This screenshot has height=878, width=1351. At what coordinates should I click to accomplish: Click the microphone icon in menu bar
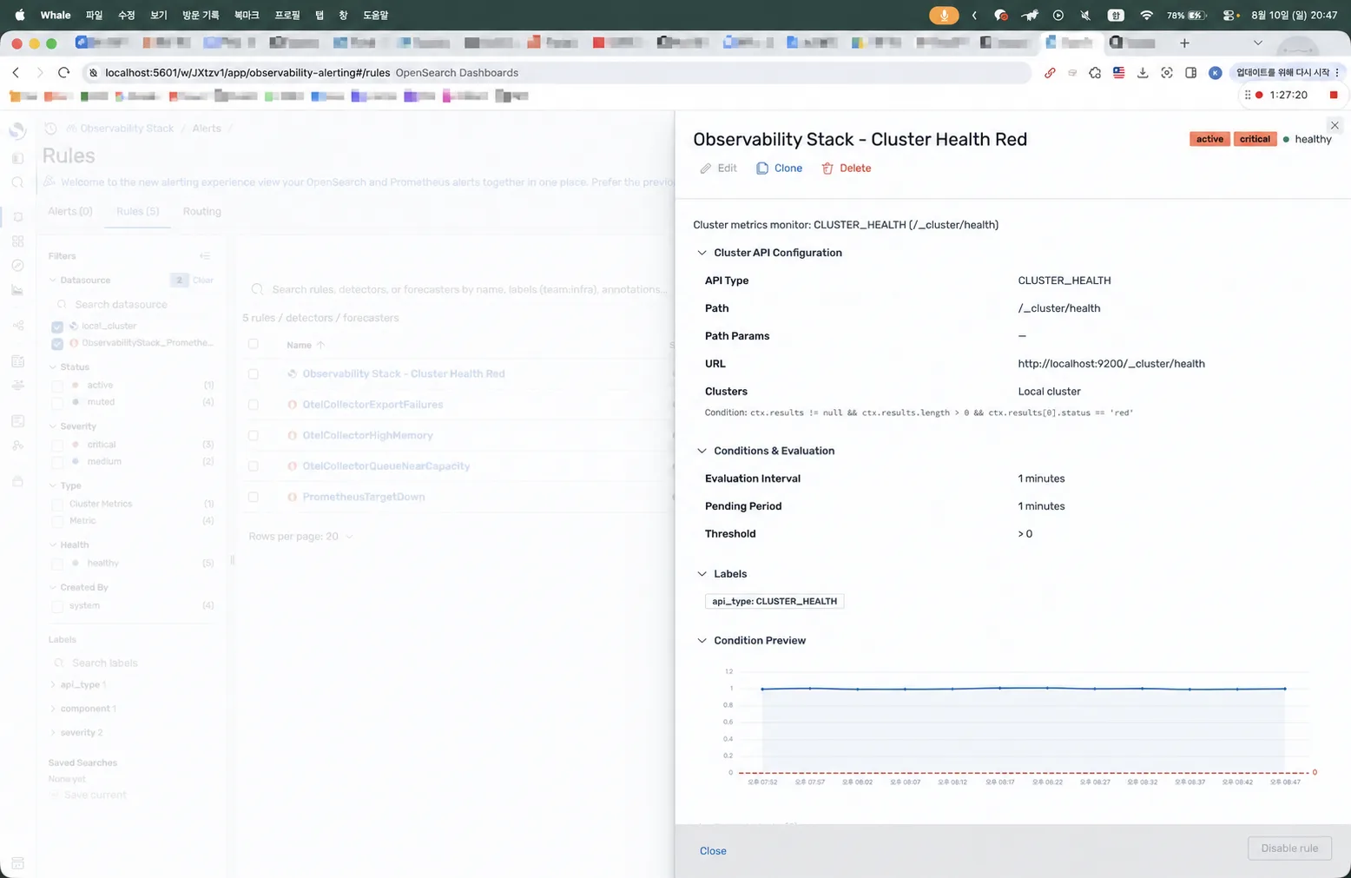pyautogui.click(x=944, y=15)
